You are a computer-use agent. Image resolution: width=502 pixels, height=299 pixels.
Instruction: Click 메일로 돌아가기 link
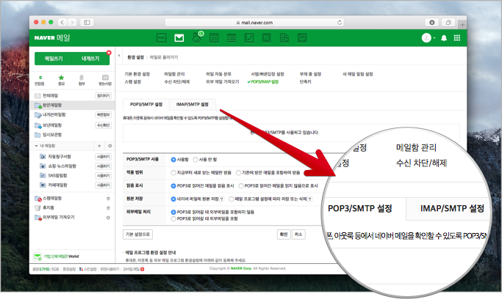[164, 57]
